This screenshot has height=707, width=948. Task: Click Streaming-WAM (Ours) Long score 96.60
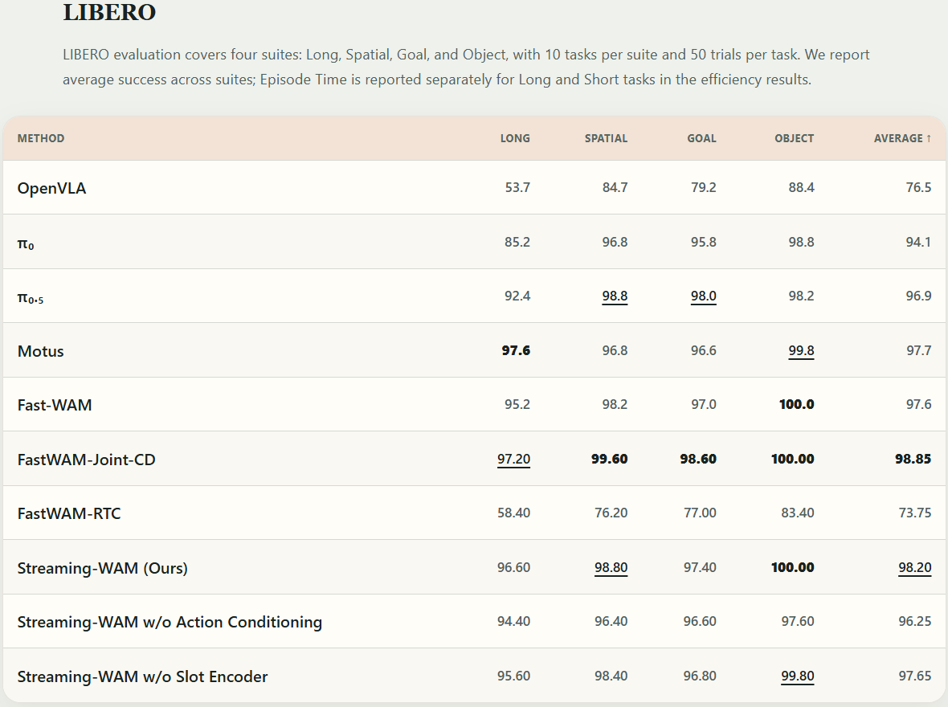[x=514, y=567]
